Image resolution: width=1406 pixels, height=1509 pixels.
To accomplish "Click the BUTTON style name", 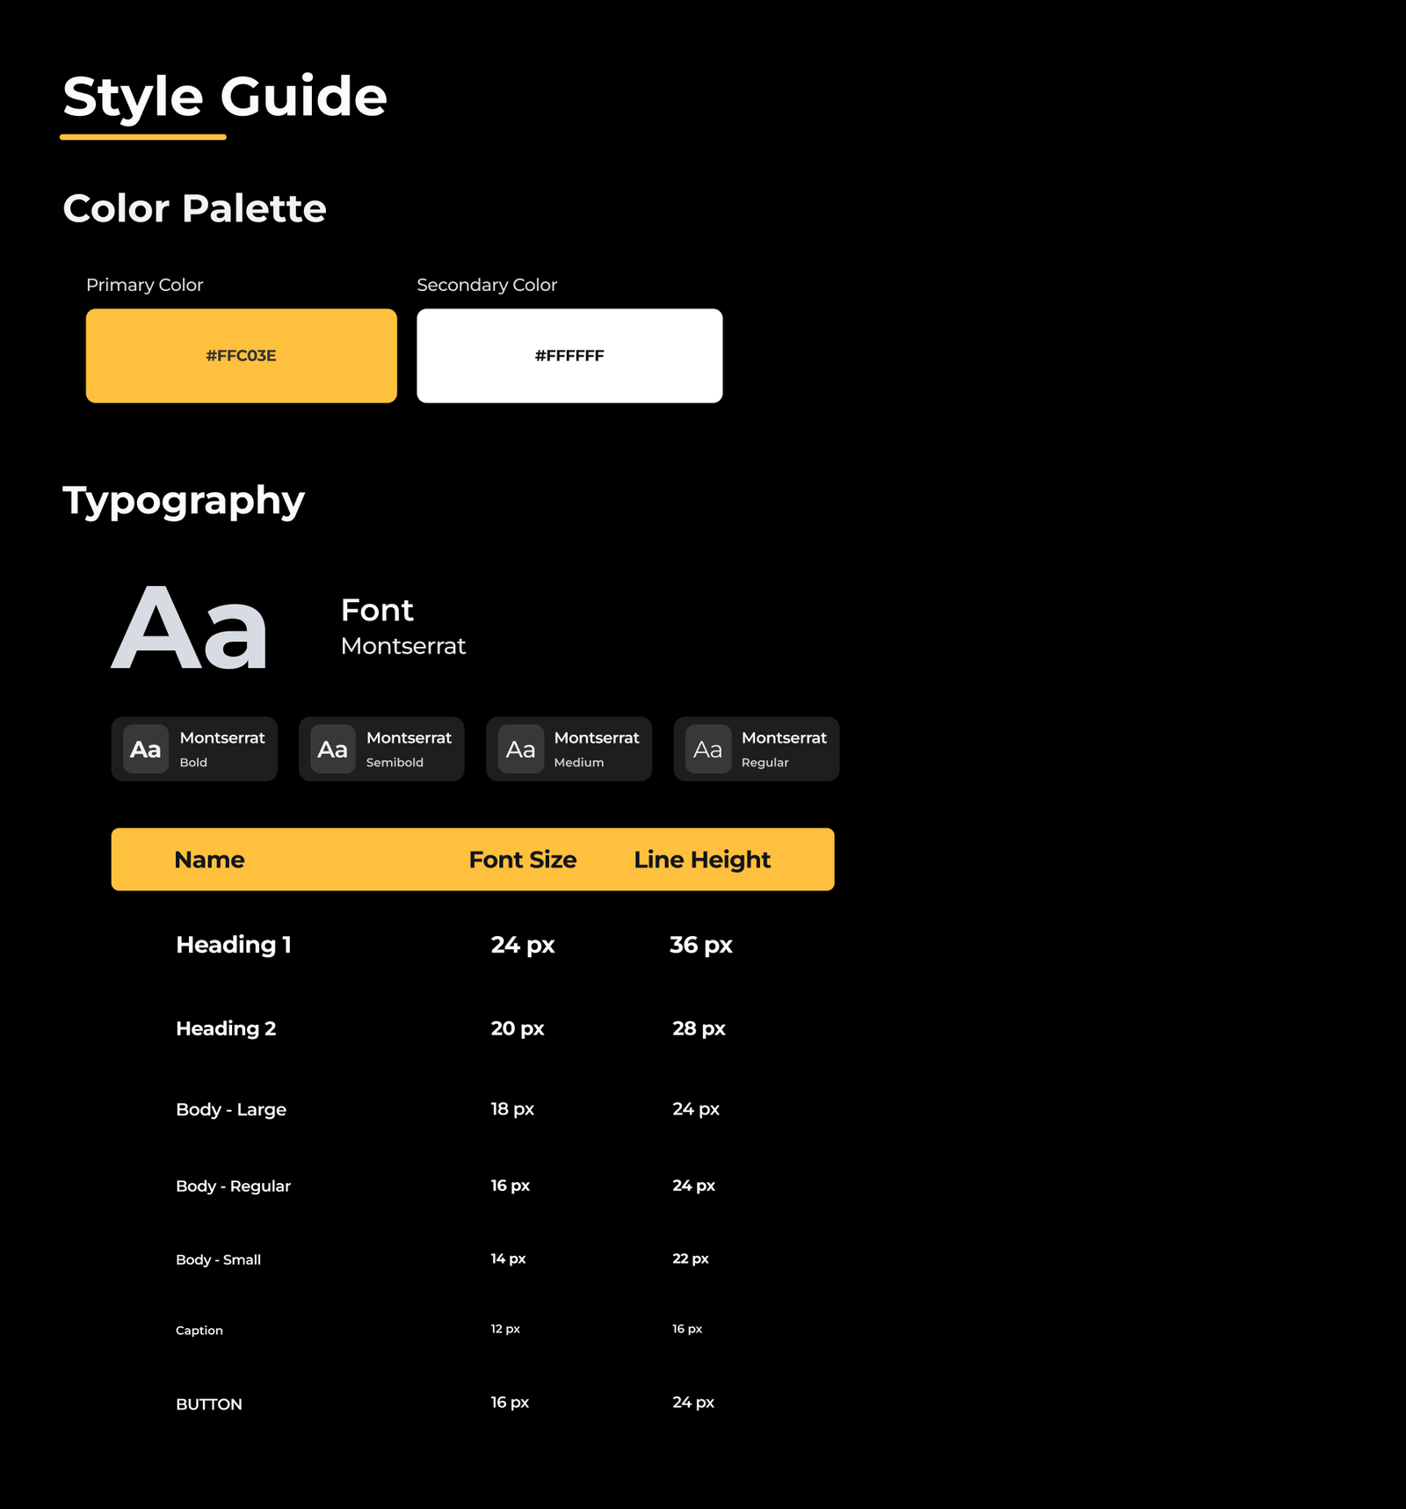I will pos(209,1404).
